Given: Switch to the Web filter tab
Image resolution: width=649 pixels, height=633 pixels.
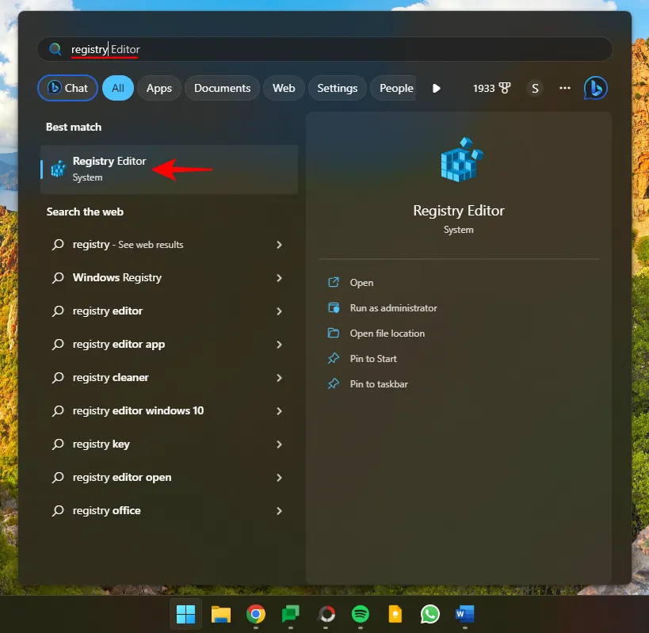Looking at the screenshot, I should pos(284,88).
